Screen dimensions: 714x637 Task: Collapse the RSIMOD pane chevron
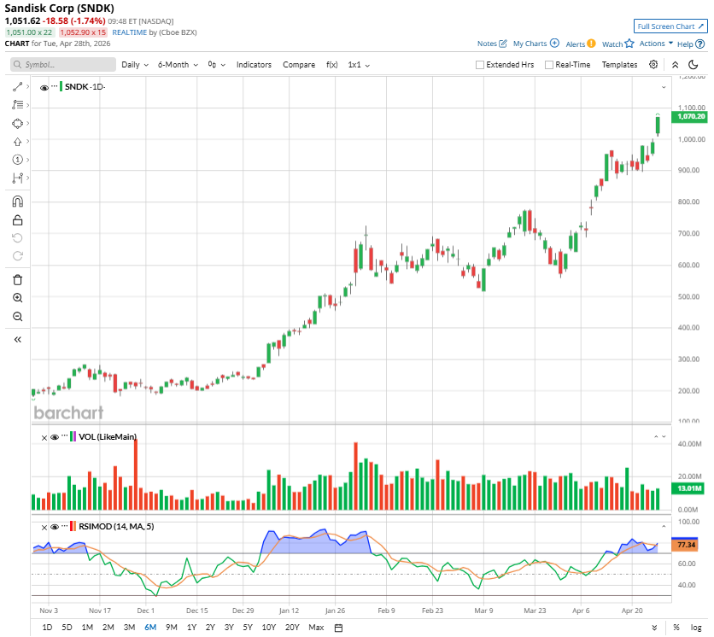(x=664, y=526)
